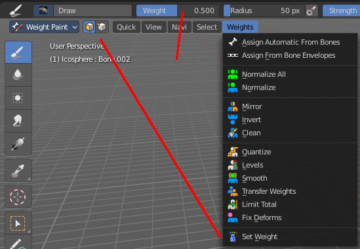Open the Select menu
The width and height of the screenshot is (360, 249).
click(207, 27)
